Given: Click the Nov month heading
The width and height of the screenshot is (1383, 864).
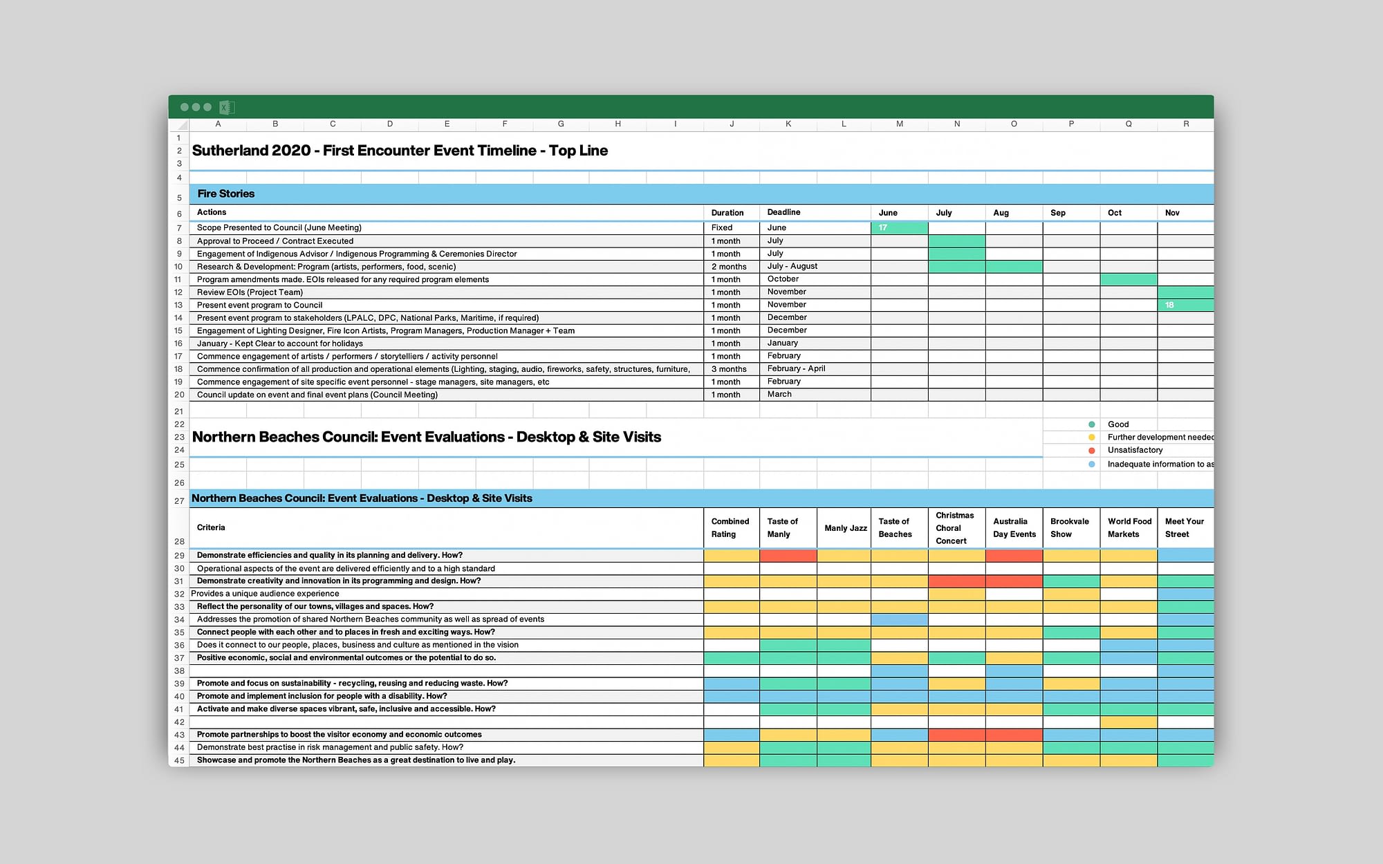Looking at the screenshot, I should [x=1172, y=213].
